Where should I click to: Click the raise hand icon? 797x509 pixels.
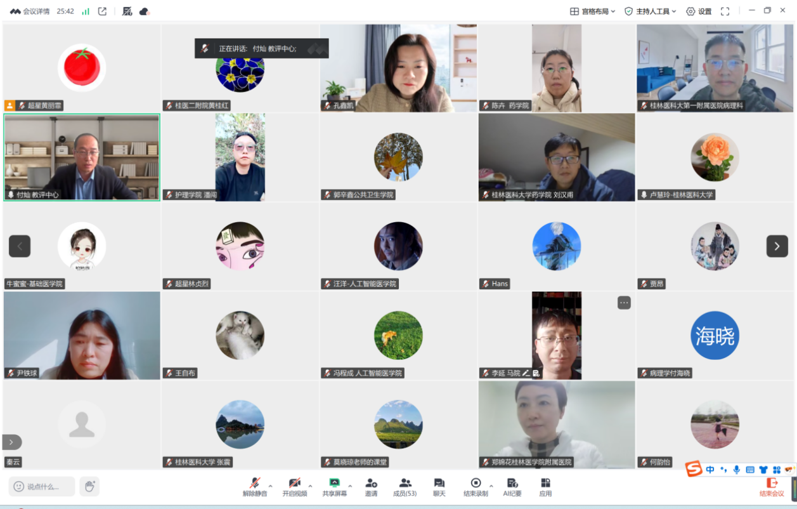pos(89,486)
